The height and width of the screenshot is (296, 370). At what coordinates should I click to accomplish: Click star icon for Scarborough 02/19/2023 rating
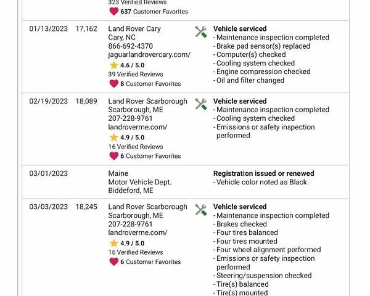click(x=113, y=138)
